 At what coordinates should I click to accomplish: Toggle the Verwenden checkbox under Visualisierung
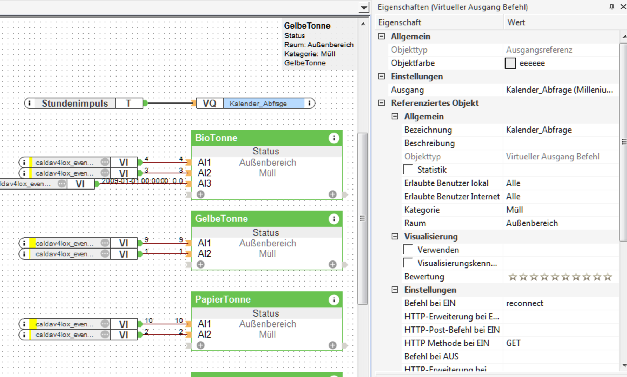[x=408, y=250]
